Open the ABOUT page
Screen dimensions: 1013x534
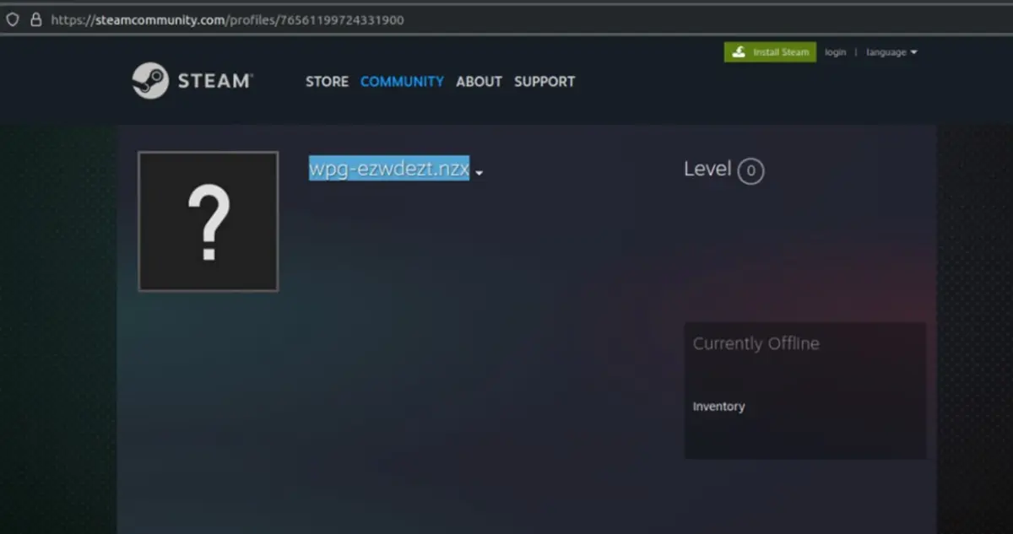coord(479,82)
